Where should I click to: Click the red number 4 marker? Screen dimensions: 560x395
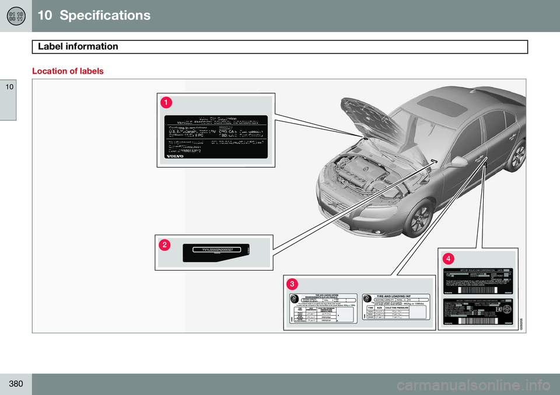pyautogui.click(x=448, y=258)
